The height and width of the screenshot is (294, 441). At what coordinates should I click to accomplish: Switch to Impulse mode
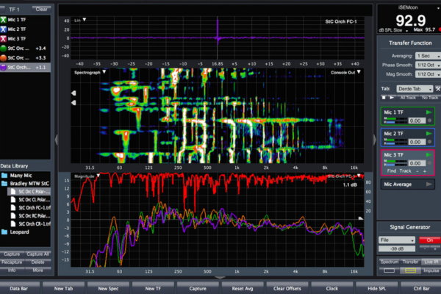click(x=431, y=270)
